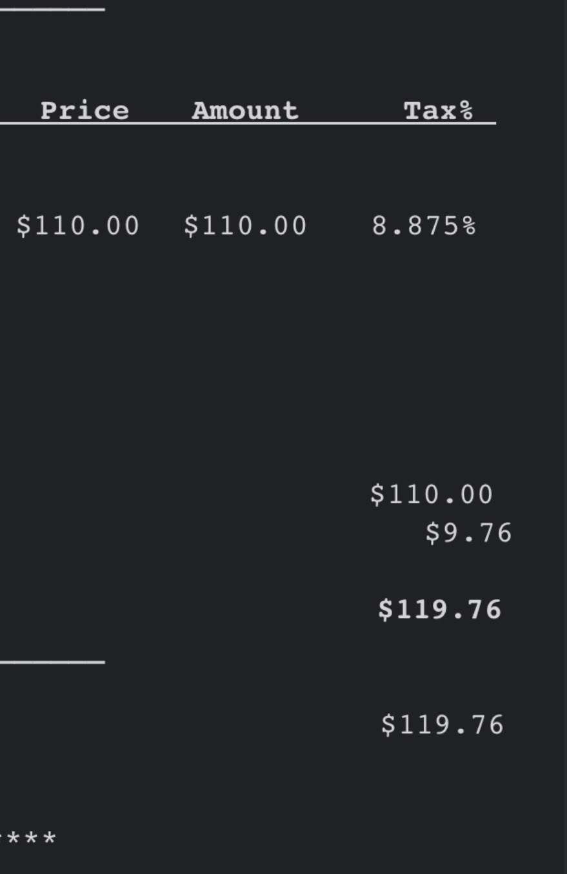Image resolution: width=567 pixels, height=874 pixels.
Task: Click the $110.00 value under Amount
Action: [246, 226]
